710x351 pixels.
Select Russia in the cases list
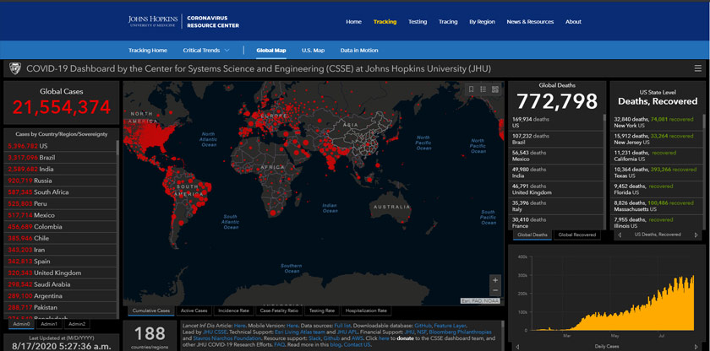click(x=61, y=181)
